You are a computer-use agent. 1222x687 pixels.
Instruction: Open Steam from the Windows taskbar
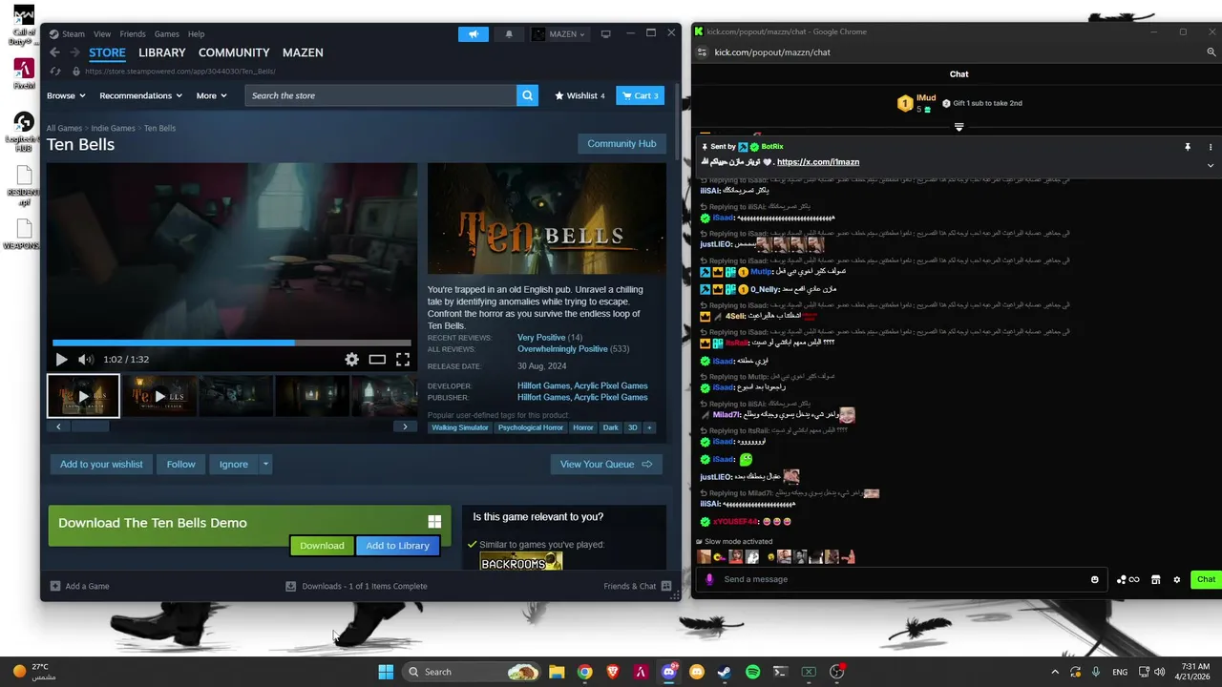click(x=725, y=672)
